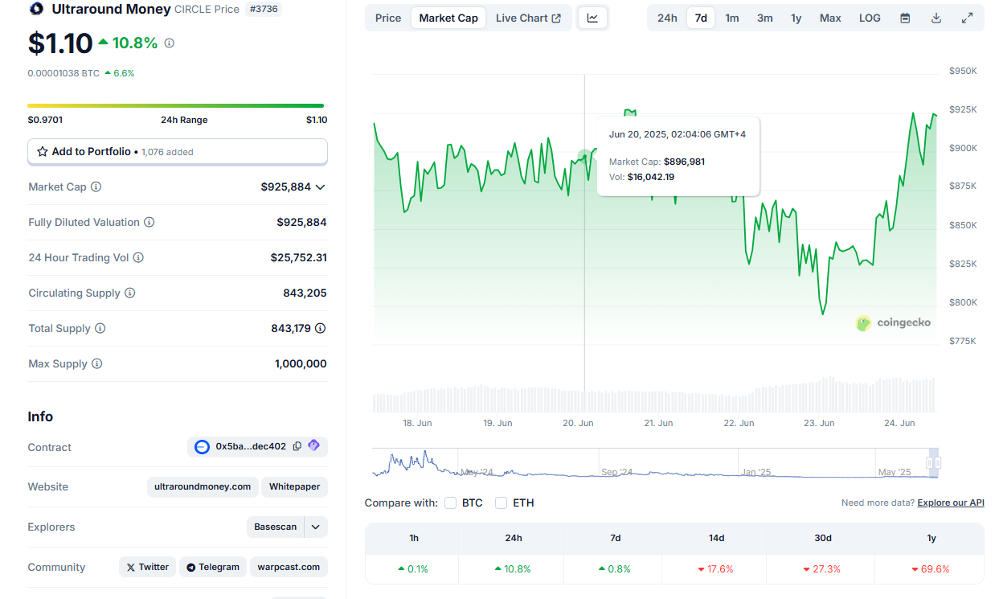Set chart range to 24h
Viewport: 999px width, 599px height.
click(667, 18)
